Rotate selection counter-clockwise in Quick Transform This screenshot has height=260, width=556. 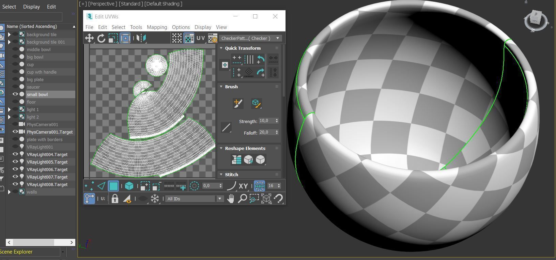coord(261,60)
